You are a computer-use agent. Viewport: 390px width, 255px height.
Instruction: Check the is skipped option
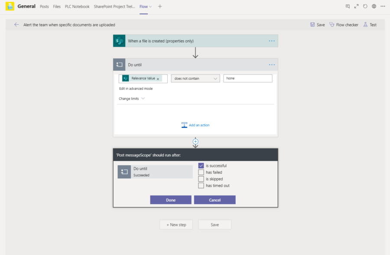(201, 179)
